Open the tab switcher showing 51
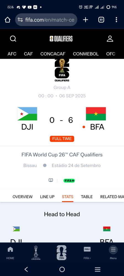The height and width of the screenshot is (276, 124). tap(101, 20)
